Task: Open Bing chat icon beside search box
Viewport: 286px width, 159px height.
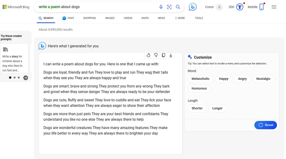Action: [193, 7]
